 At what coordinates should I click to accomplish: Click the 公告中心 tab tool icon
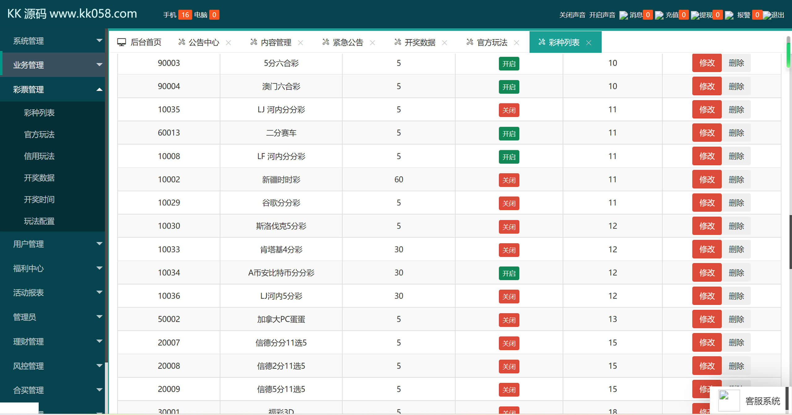[x=182, y=42]
